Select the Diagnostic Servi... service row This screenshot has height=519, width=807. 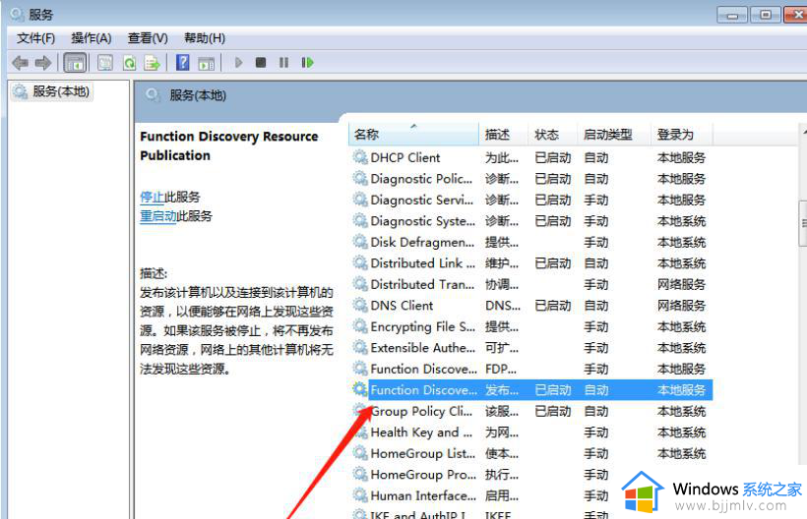[x=531, y=200]
